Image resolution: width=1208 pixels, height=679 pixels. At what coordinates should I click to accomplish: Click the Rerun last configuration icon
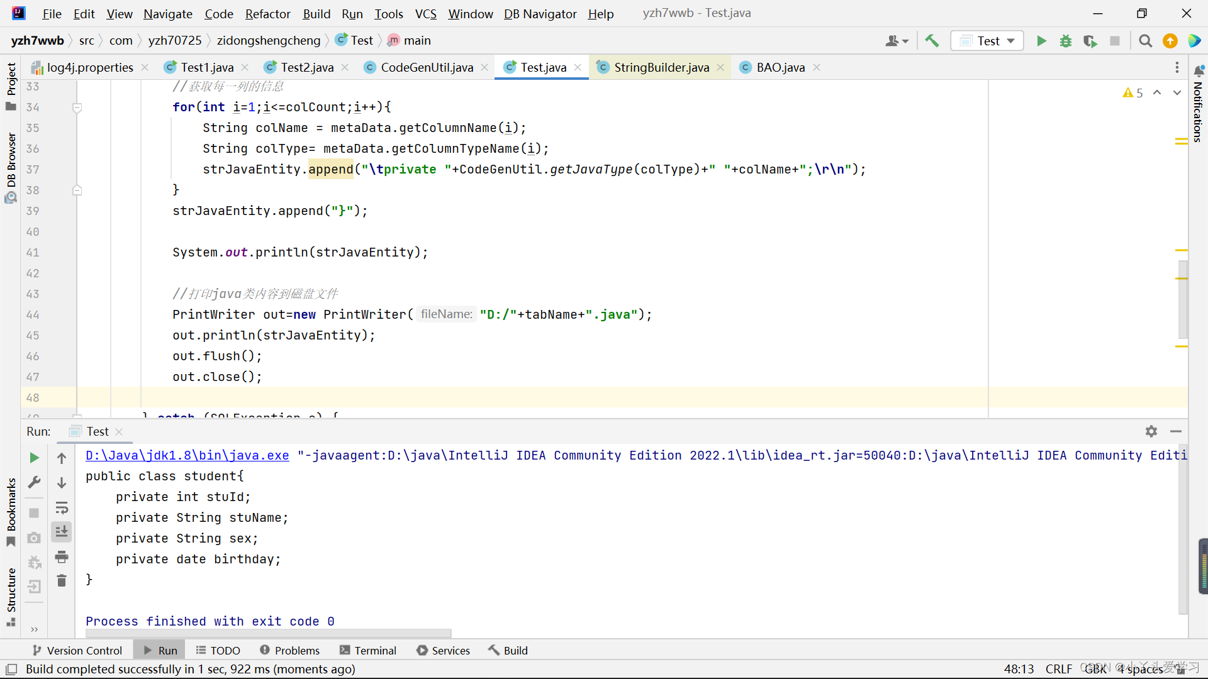pos(34,457)
